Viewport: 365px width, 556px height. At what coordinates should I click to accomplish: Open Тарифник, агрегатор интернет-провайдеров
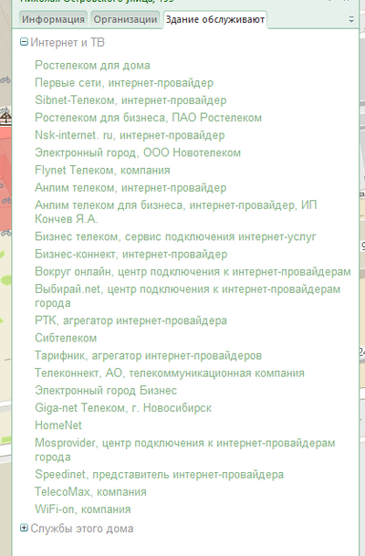click(148, 356)
